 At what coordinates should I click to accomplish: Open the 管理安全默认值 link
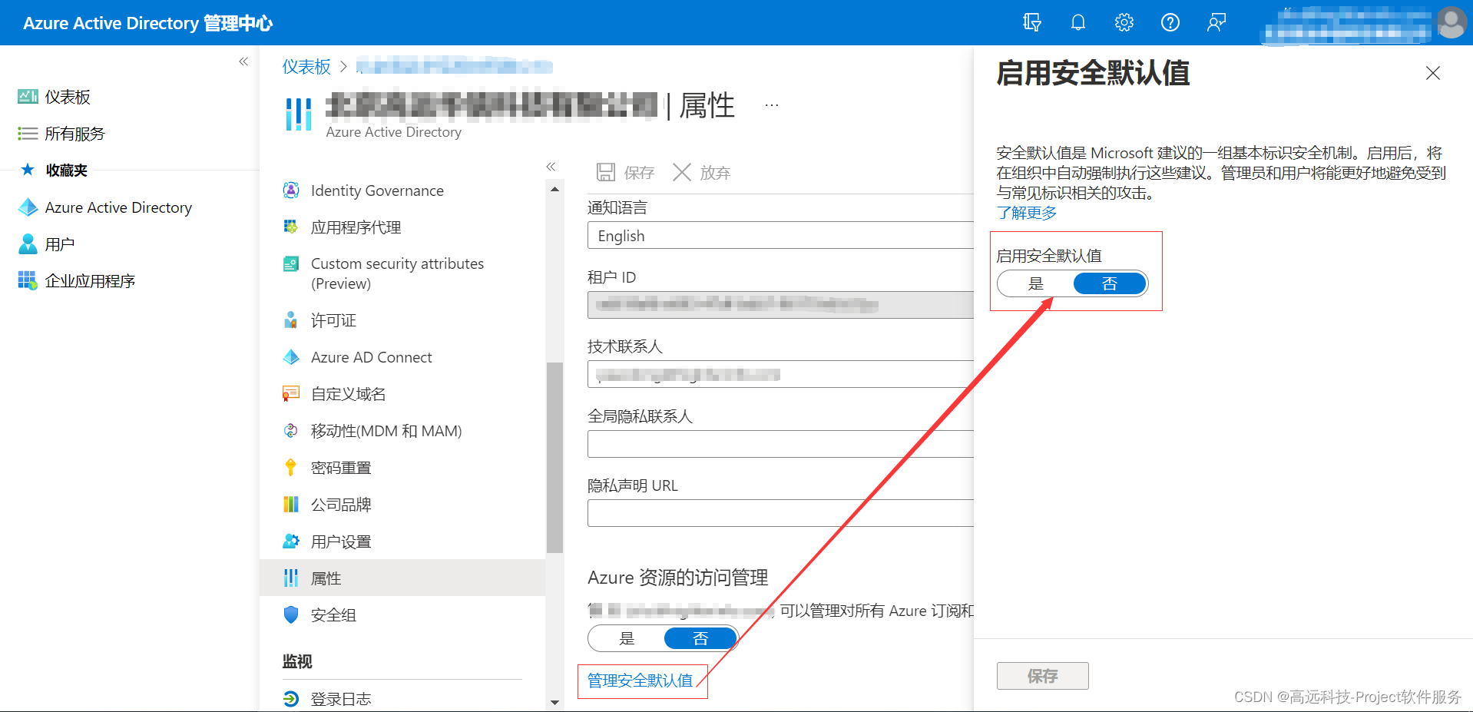tap(640, 681)
